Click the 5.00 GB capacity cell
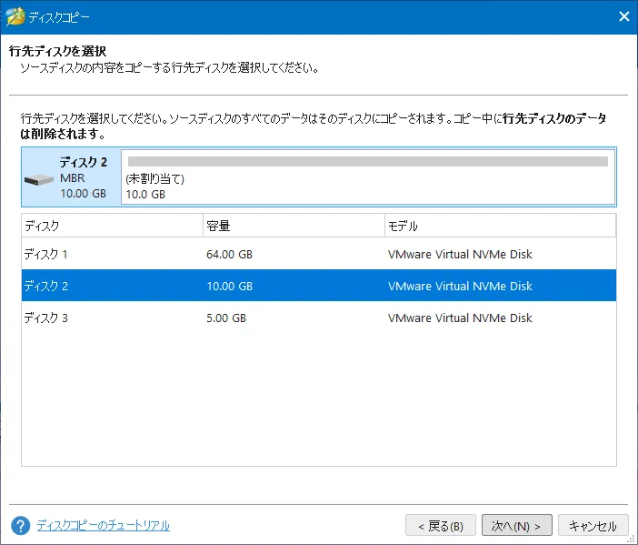This screenshot has height=545, width=638. click(226, 318)
